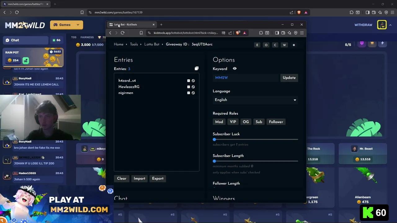Click the green rain pot tip icon

tap(26, 60)
